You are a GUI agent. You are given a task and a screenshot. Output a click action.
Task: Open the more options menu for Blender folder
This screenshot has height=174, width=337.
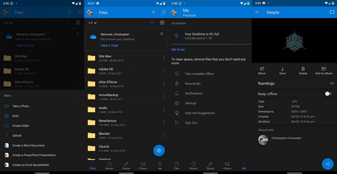(164, 135)
